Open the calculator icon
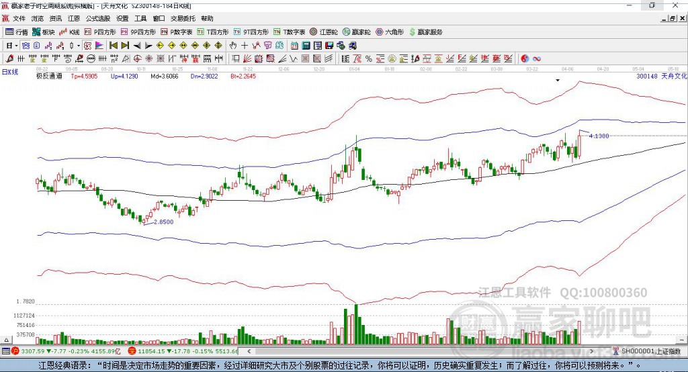The height and width of the screenshot is (372, 688). [306, 46]
